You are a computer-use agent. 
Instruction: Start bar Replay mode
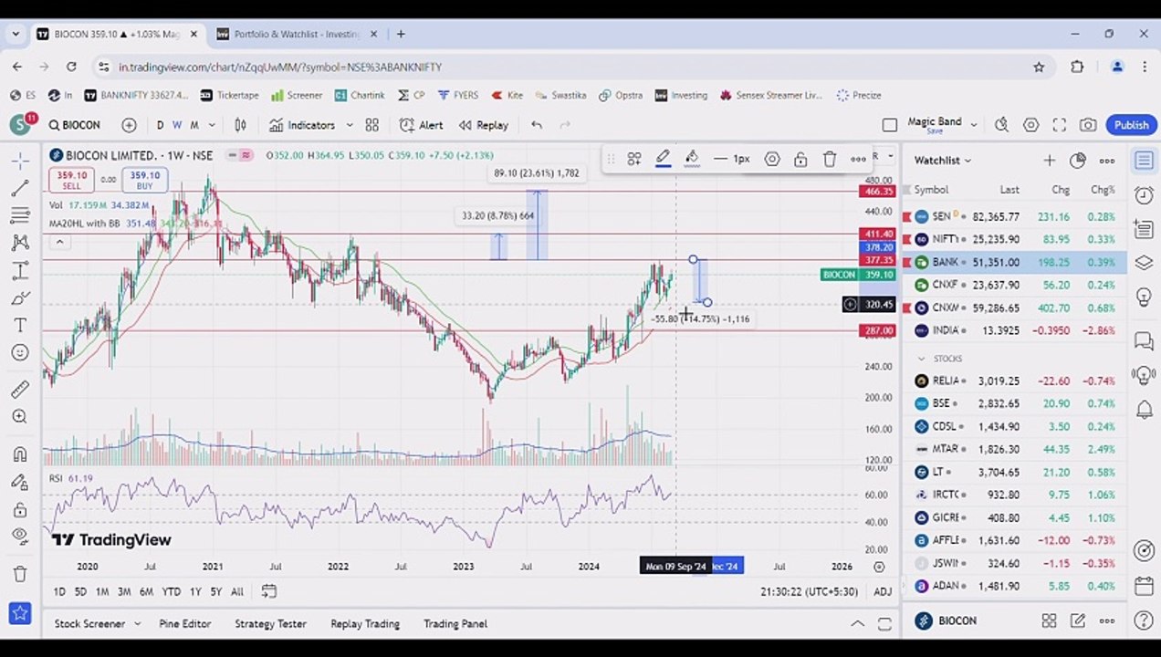point(483,125)
